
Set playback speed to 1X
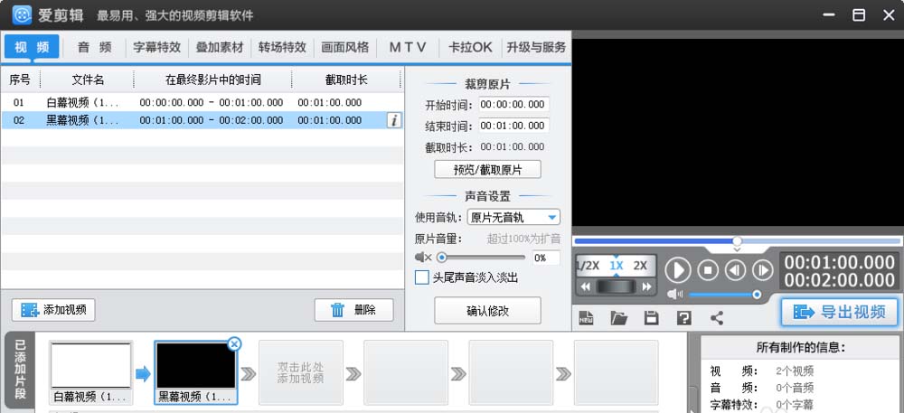point(617,266)
